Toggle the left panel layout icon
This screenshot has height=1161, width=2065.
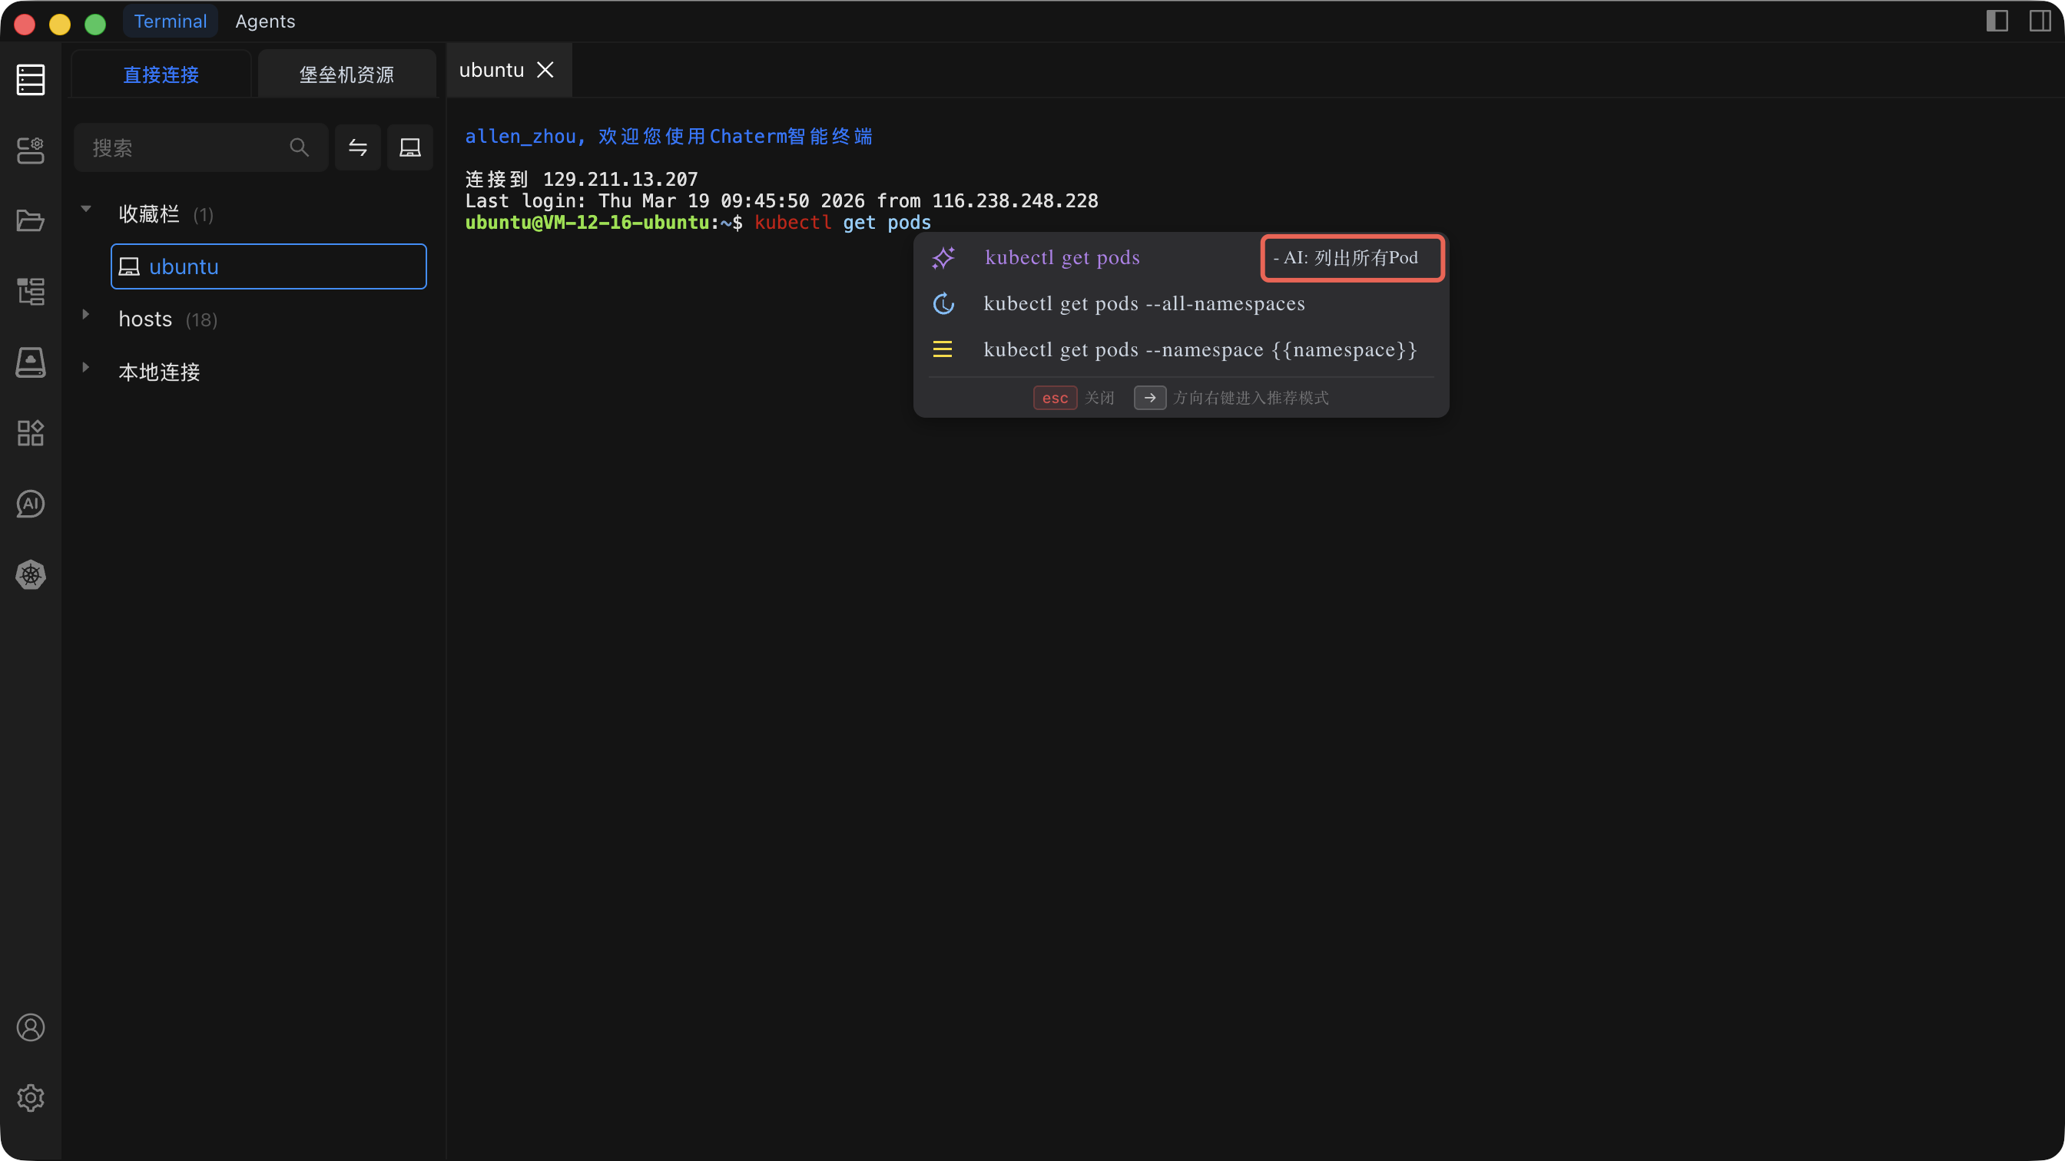pyautogui.click(x=1997, y=21)
